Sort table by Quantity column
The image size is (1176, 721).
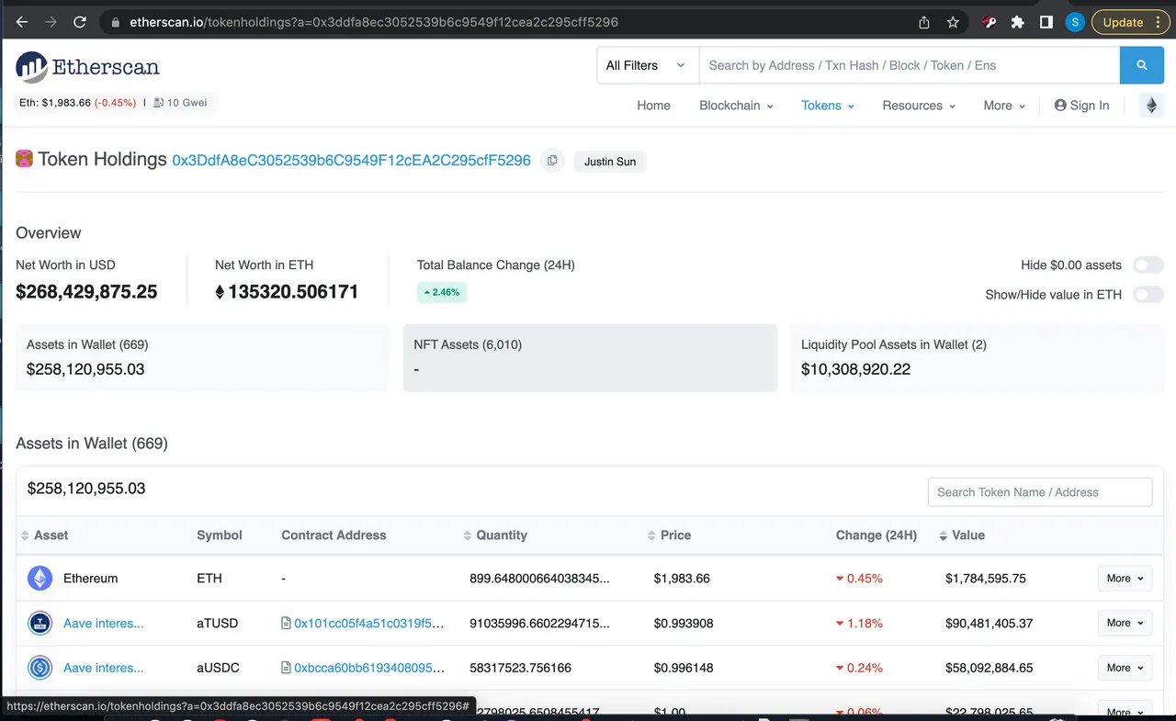point(495,535)
